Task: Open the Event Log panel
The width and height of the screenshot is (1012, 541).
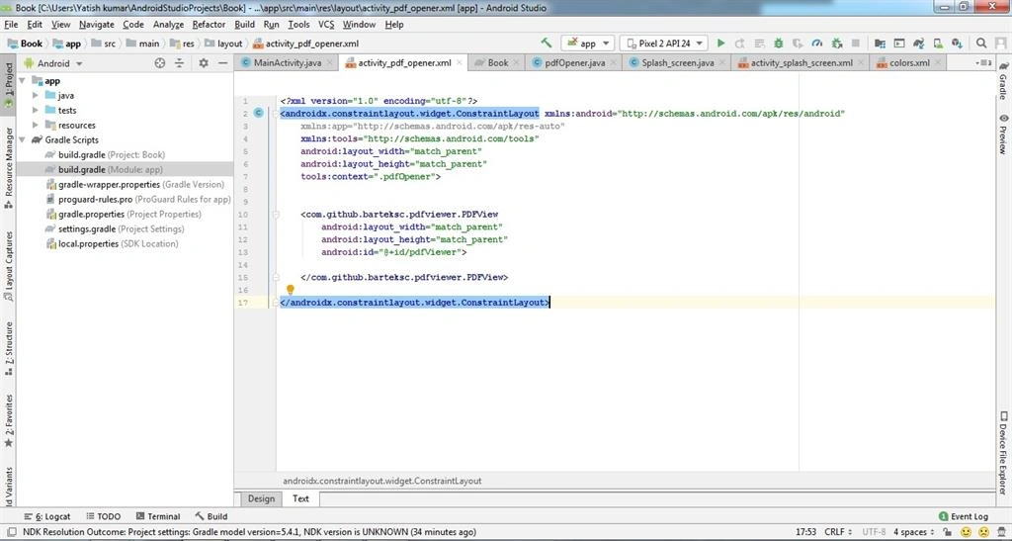Action: click(x=963, y=516)
